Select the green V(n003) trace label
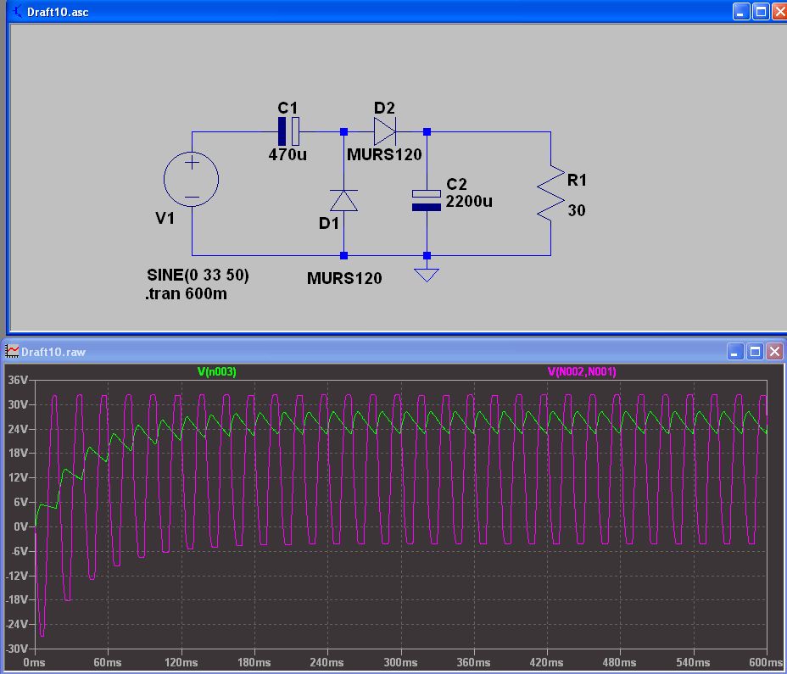The height and width of the screenshot is (674, 787). click(x=218, y=370)
